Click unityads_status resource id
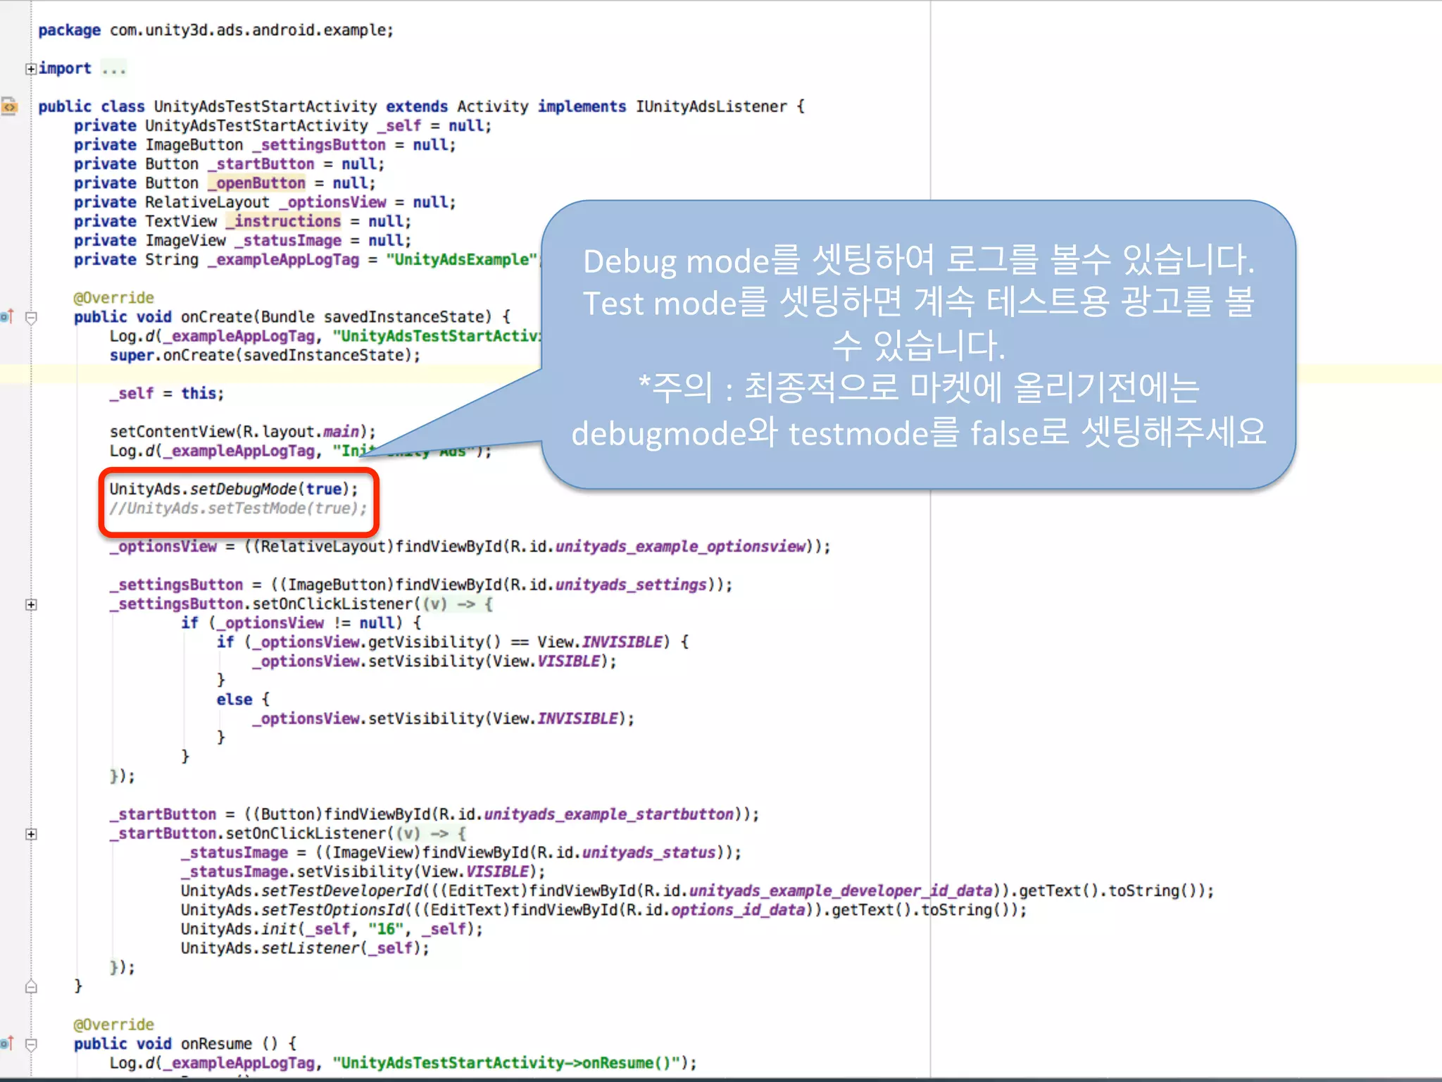The image size is (1442, 1082). pyautogui.click(x=648, y=852)
